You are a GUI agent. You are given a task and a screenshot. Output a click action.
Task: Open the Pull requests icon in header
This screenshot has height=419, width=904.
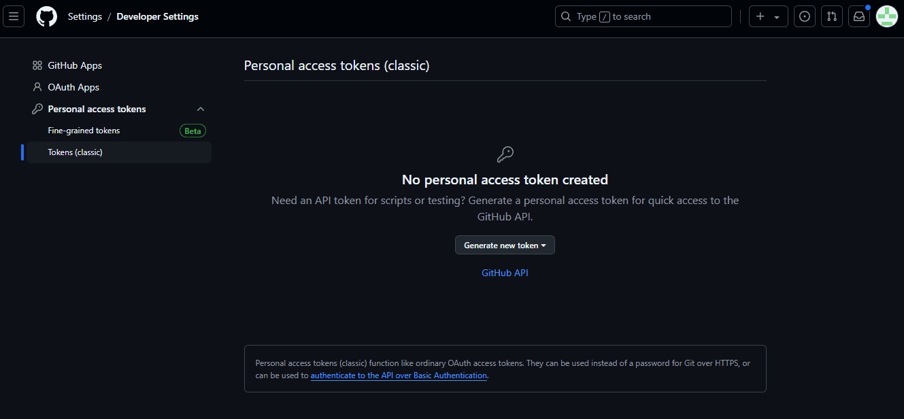[832, 16]
